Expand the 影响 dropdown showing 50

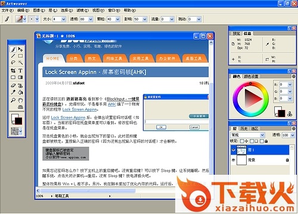pos(145,19)
